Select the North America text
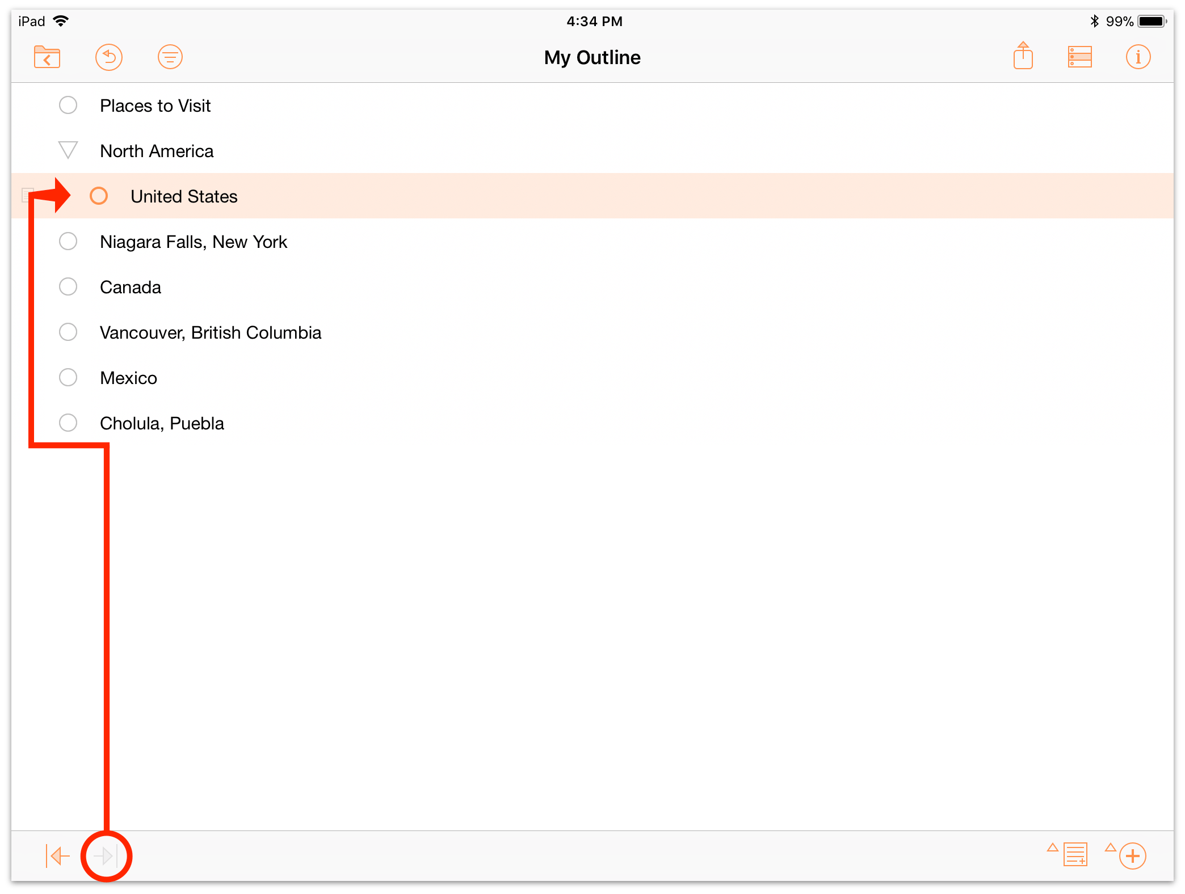Image resolution: width=1185 pixels, height=894 pixels. pos(157,151)
